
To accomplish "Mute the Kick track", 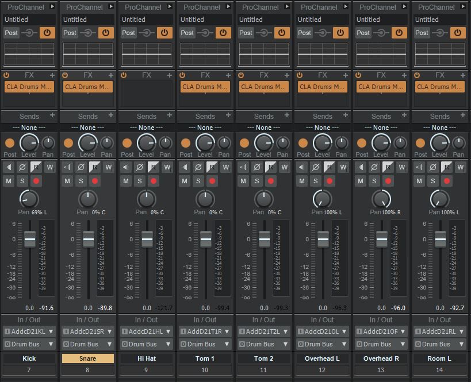I will click(9, 181).
